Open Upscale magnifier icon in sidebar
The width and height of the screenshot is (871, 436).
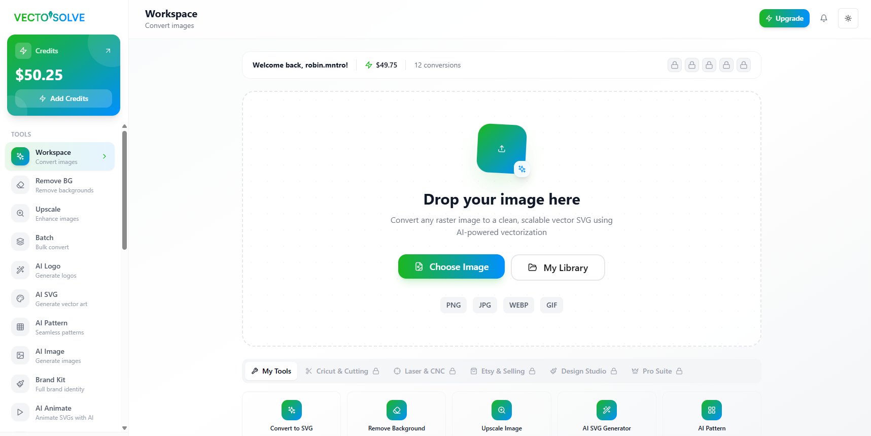[20, 213]
